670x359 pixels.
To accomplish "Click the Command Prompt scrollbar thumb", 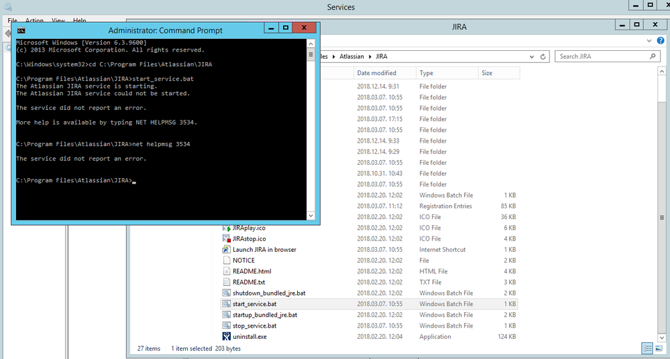I will click(311, 55).
